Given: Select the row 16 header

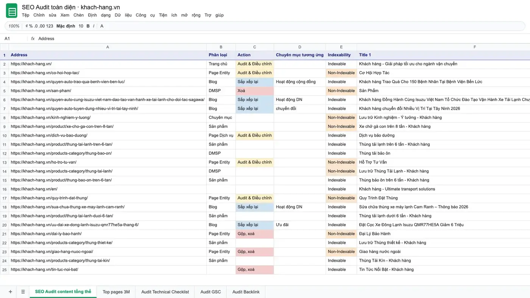Looking at the screenshot, I should pyautogui.click(x=5, y=189).
